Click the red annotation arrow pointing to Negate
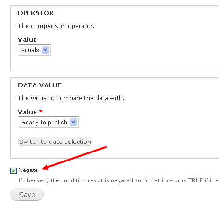 click(x=74, y=158)
